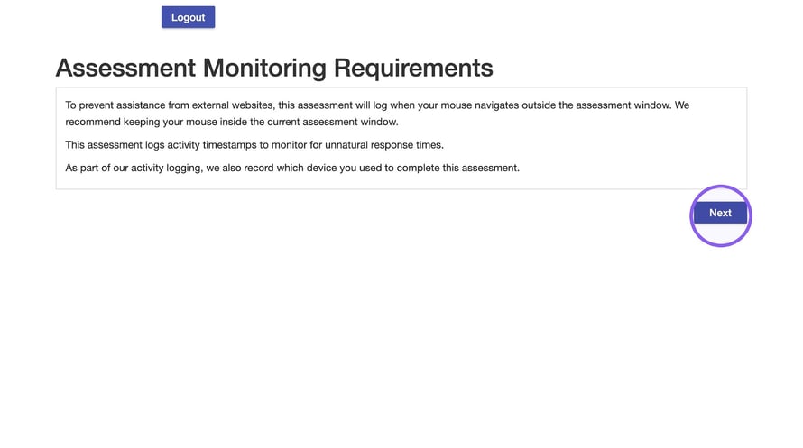Viewport: 803px width, 448px height.
Task: Click the word Requirements in the heading
Action: click(x=413, y=68)
